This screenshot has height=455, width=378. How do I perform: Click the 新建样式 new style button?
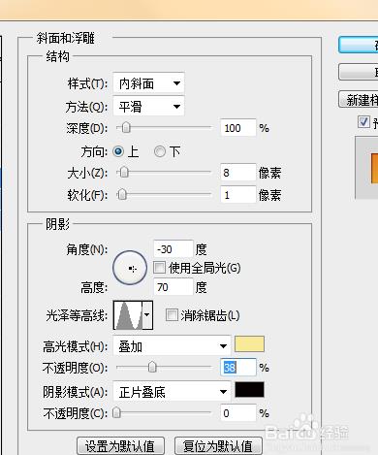tap(359, 100)
